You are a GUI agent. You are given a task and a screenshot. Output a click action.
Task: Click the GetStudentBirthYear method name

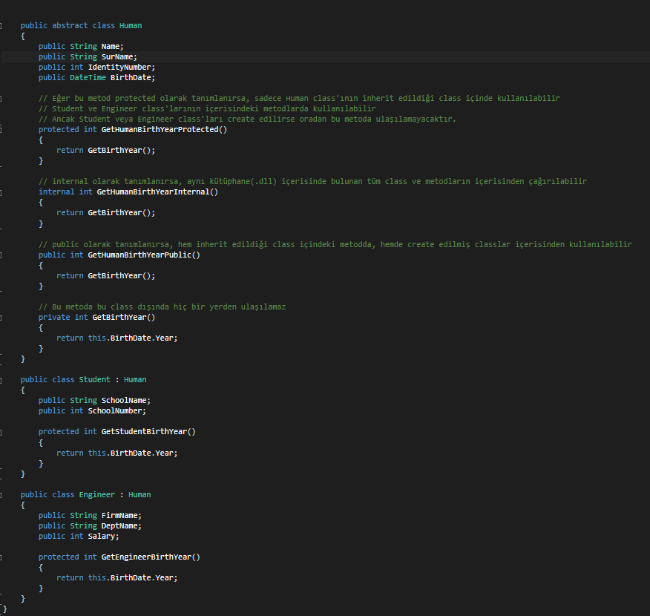coord(144,431)
